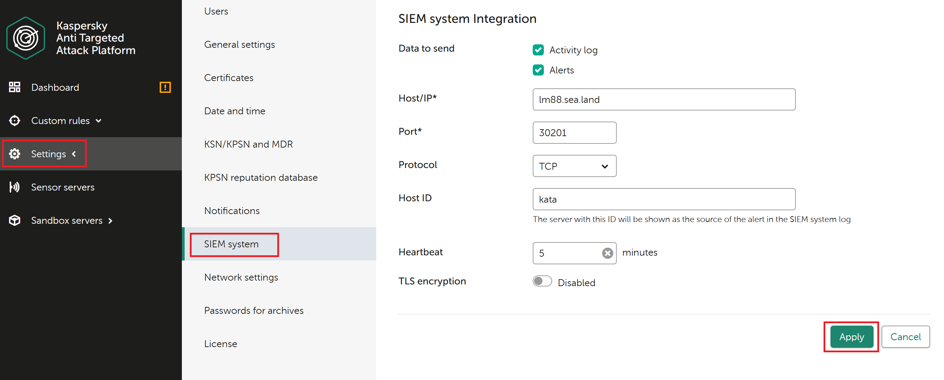944x380 pixels.
Task: Click the Data to send label
Action: pyautogui.click(x=426, y=48)
